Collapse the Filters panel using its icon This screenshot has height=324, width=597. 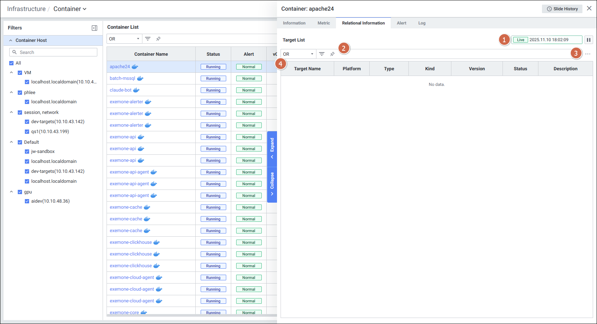94,28
